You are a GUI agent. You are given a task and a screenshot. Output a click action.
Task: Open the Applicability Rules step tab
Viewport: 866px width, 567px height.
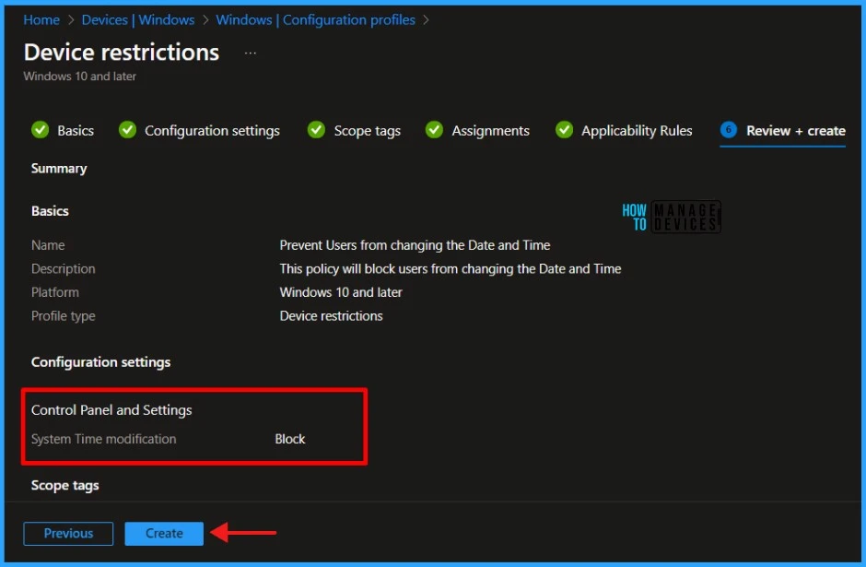pos(637,130)
